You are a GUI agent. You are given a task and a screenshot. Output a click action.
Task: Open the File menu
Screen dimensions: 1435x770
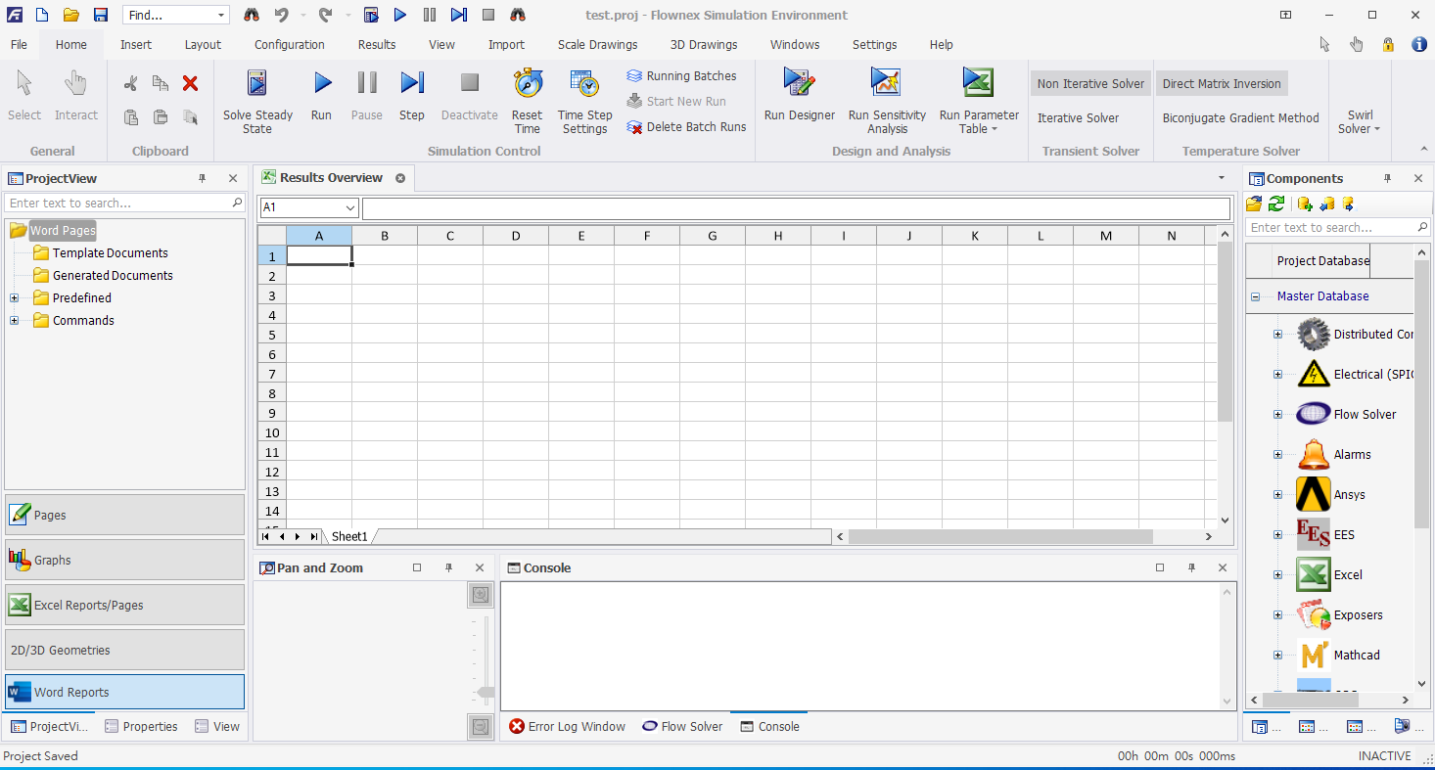[19, 44]
